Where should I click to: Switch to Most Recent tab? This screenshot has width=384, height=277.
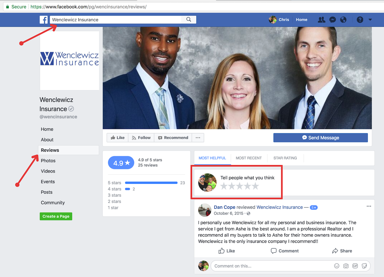(x=249, y=158)
